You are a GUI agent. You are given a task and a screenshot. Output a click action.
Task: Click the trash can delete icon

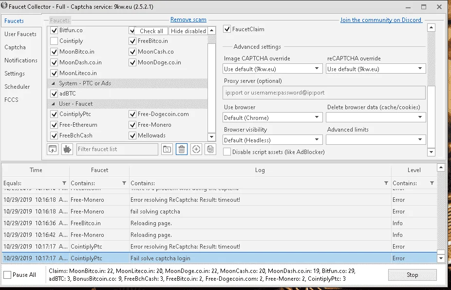[x=182, y=149]
